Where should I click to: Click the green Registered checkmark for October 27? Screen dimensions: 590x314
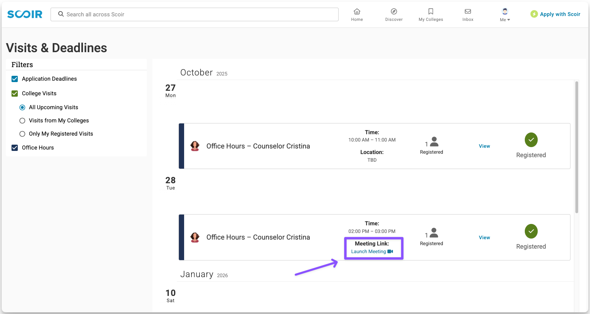click(x=531, y=140)
